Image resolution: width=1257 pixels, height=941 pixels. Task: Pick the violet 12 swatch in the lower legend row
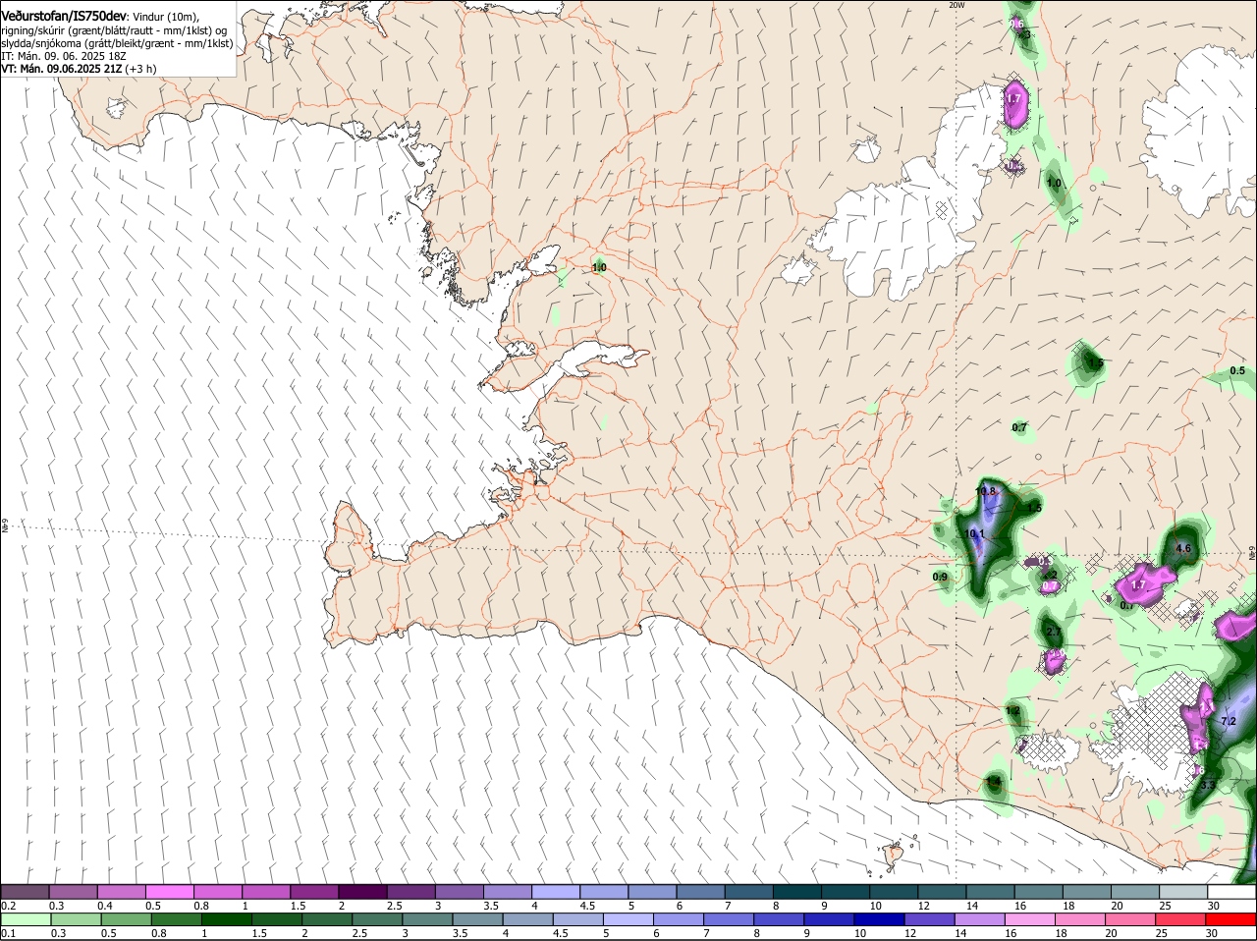[928, 918]
